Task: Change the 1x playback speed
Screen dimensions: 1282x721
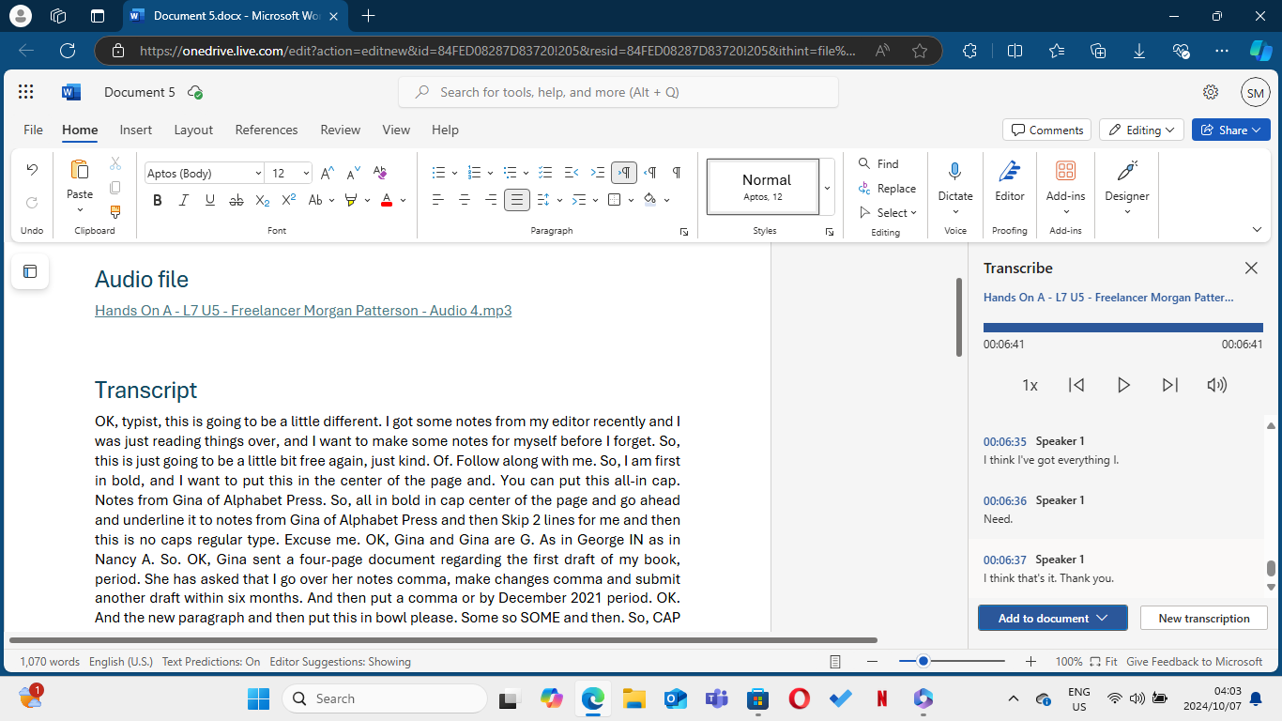Action: point(1030,385)
